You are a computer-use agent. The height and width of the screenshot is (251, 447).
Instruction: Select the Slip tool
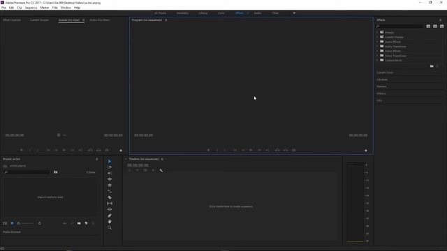click(x=110, y=204)
